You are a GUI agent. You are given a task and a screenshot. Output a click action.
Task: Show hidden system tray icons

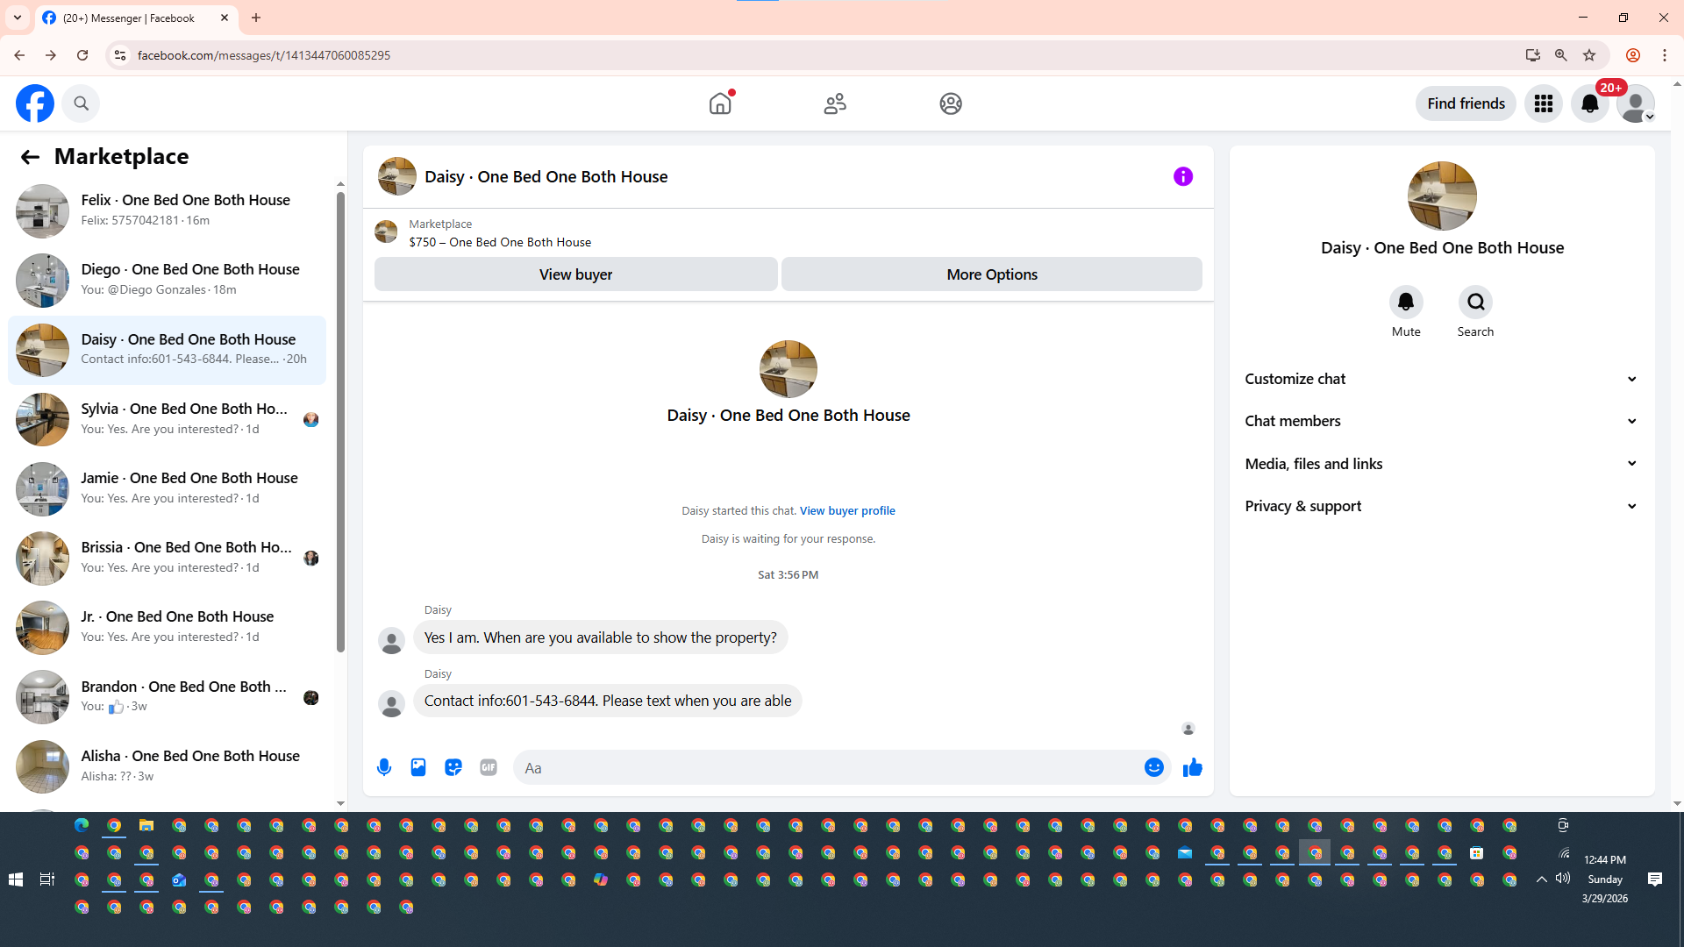coord(1541,879)
